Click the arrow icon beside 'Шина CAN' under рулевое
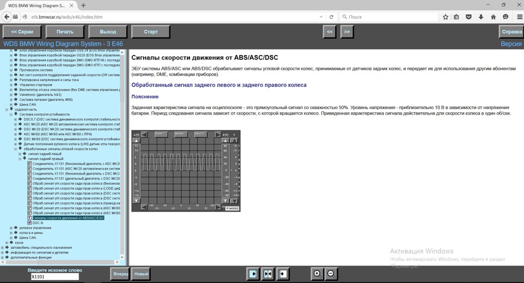Screen dimensions: 524x283 tap(16, 238)
